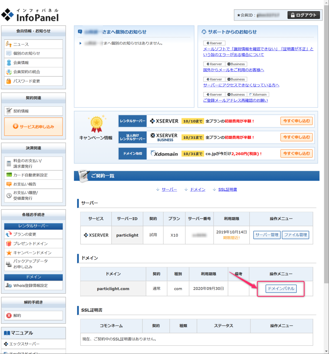This screenshot has height=354, width=329.
Task: Open the サービスお申し込み button
Action: (34, 127)
